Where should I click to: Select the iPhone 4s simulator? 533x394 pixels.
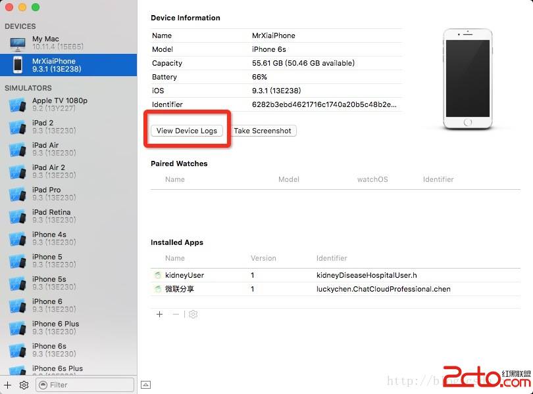click(68, 238)
